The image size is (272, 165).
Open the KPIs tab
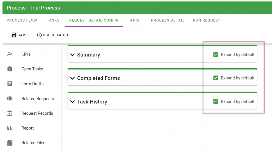click(135, 20)
